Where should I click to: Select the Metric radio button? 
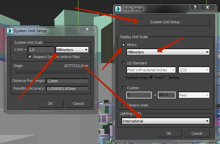pos(124,45)
